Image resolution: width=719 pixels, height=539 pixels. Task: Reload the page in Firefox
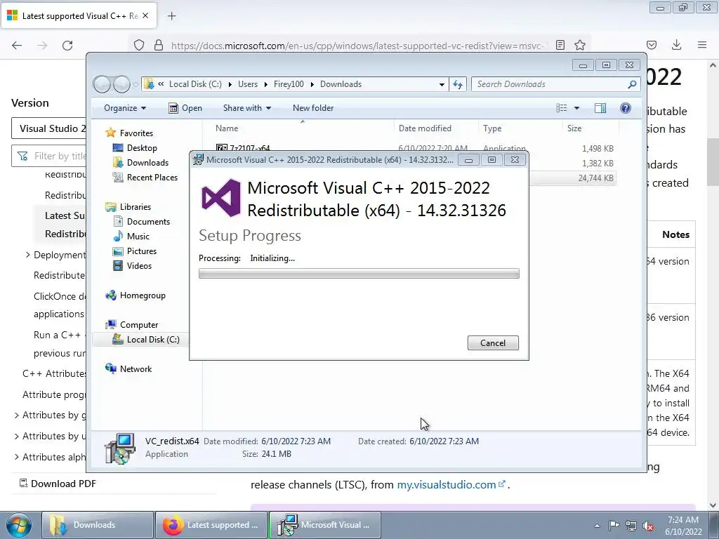point(67,45)
